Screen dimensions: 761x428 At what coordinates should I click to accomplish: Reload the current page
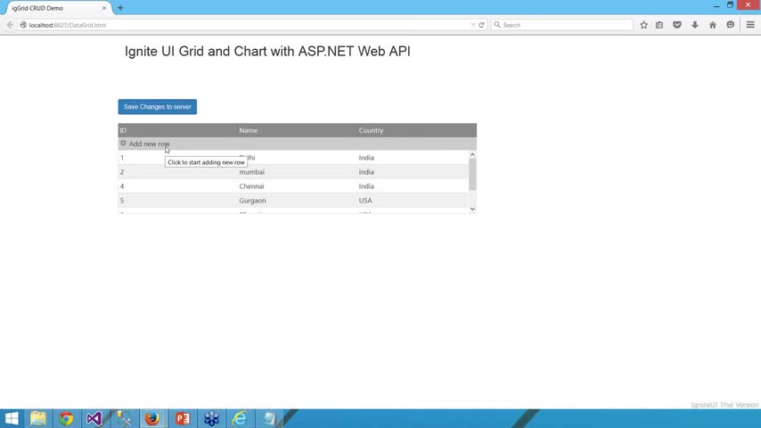point(481,25)
